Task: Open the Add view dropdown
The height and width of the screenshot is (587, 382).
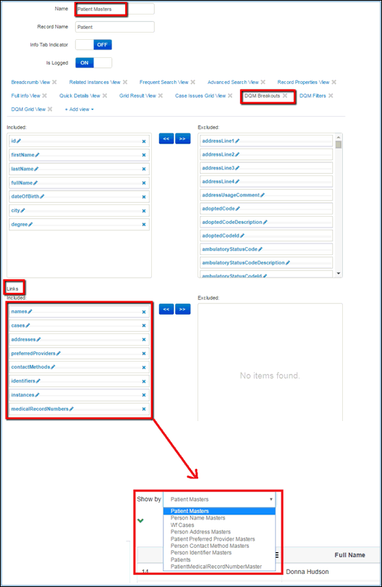Action: (80, 109)
